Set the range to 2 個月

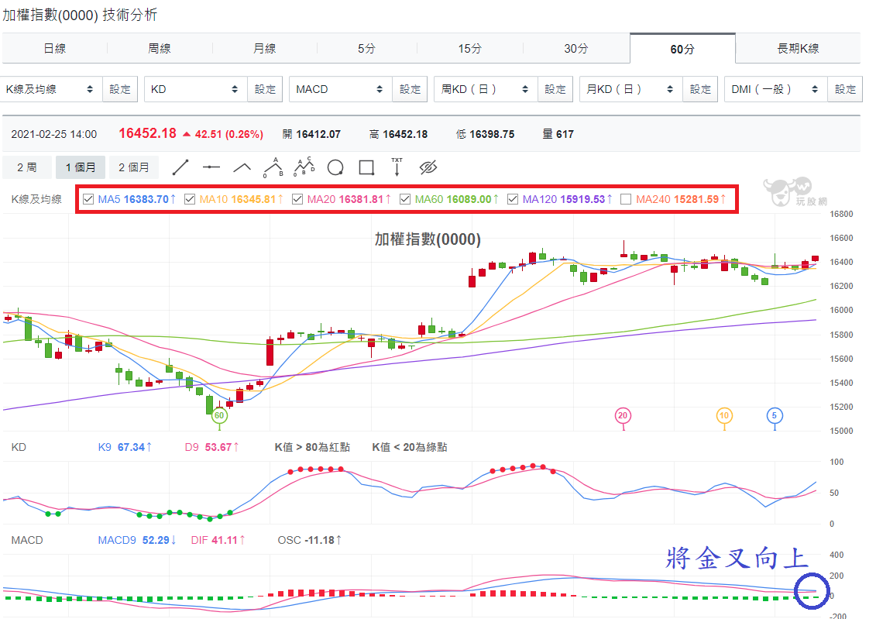tap(133, 167)
